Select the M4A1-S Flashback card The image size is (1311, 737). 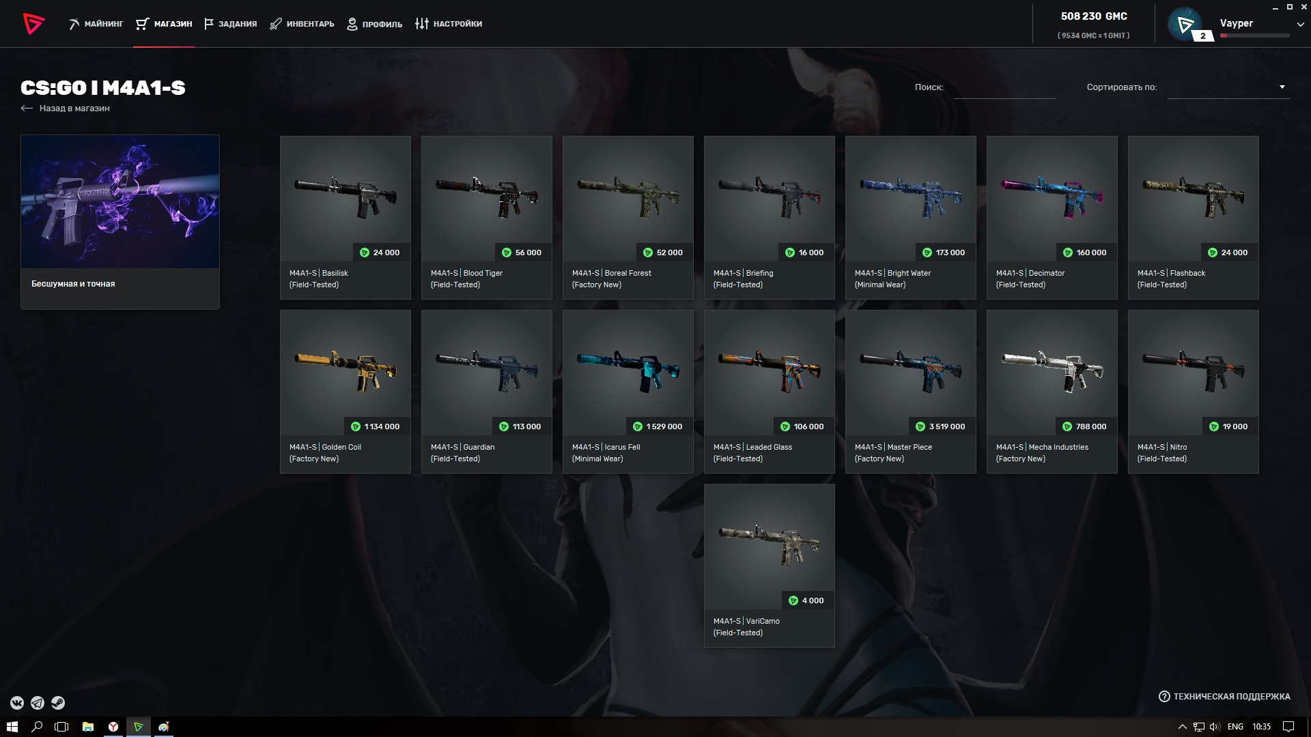1194,217
